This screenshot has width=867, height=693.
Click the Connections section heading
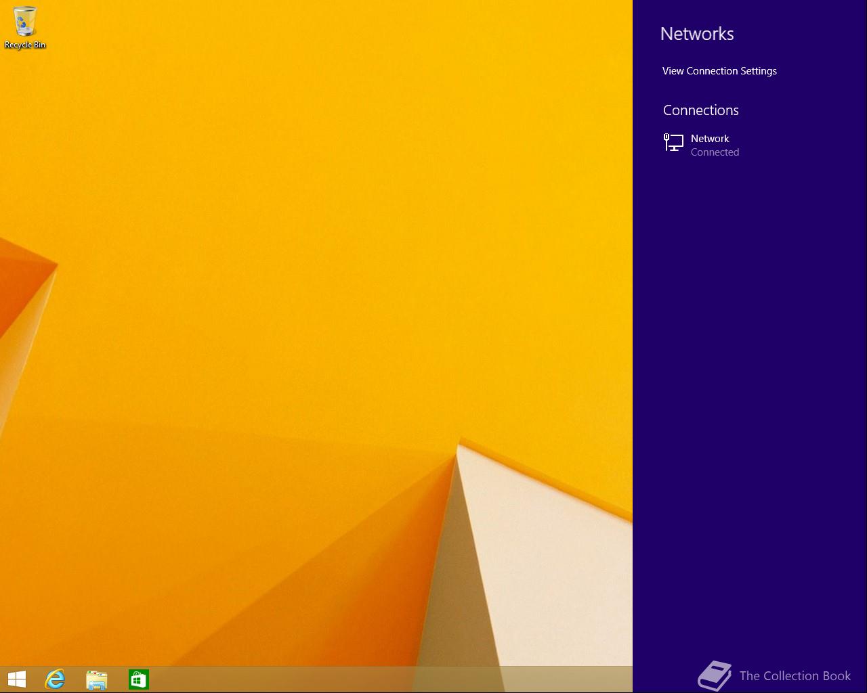point(700,110)
